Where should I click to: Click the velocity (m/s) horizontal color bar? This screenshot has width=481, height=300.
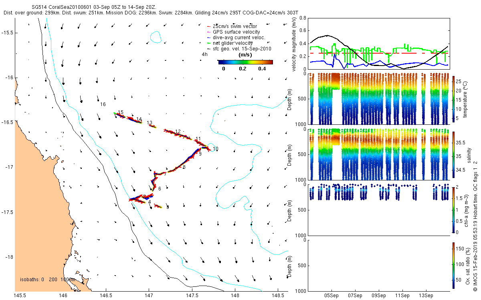point(245,62)
